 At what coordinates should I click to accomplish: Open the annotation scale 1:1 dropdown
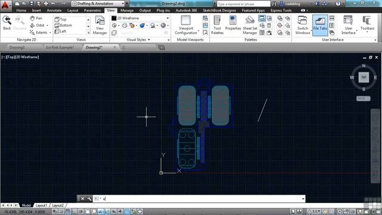pos(315,211)
